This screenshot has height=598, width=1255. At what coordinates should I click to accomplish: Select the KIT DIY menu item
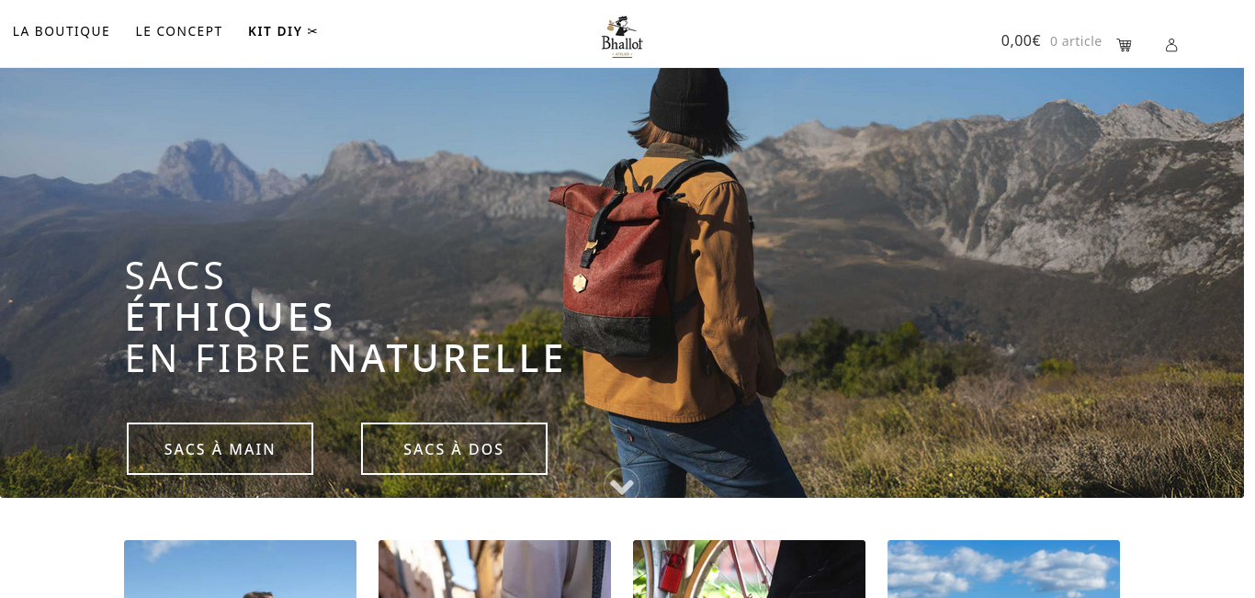click(275, 31)
